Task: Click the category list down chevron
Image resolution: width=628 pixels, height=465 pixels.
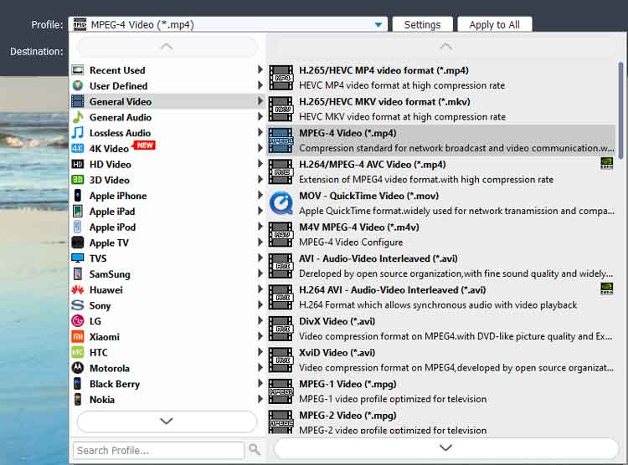Action: tap(167, 421)
